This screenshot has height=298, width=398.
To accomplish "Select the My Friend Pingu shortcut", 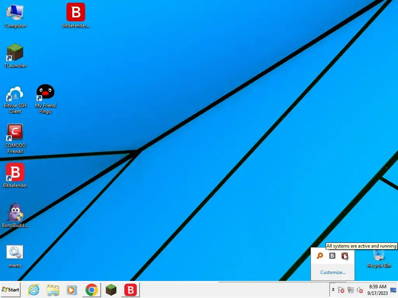I will point(45,99).
